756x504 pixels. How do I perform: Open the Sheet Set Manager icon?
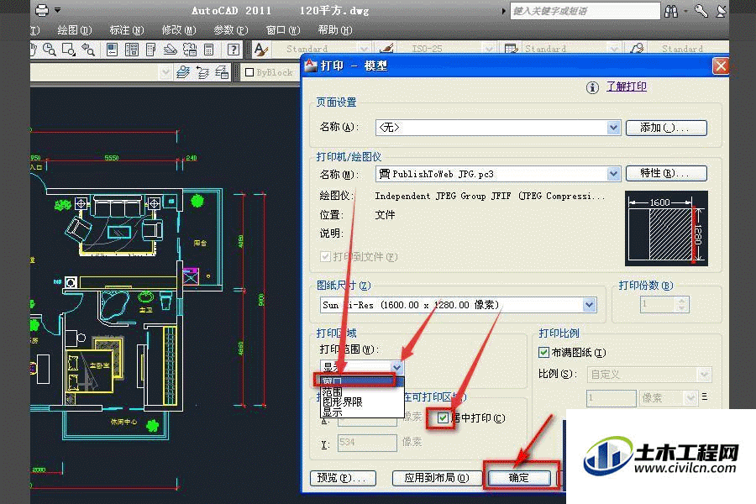tap(170, 50)
